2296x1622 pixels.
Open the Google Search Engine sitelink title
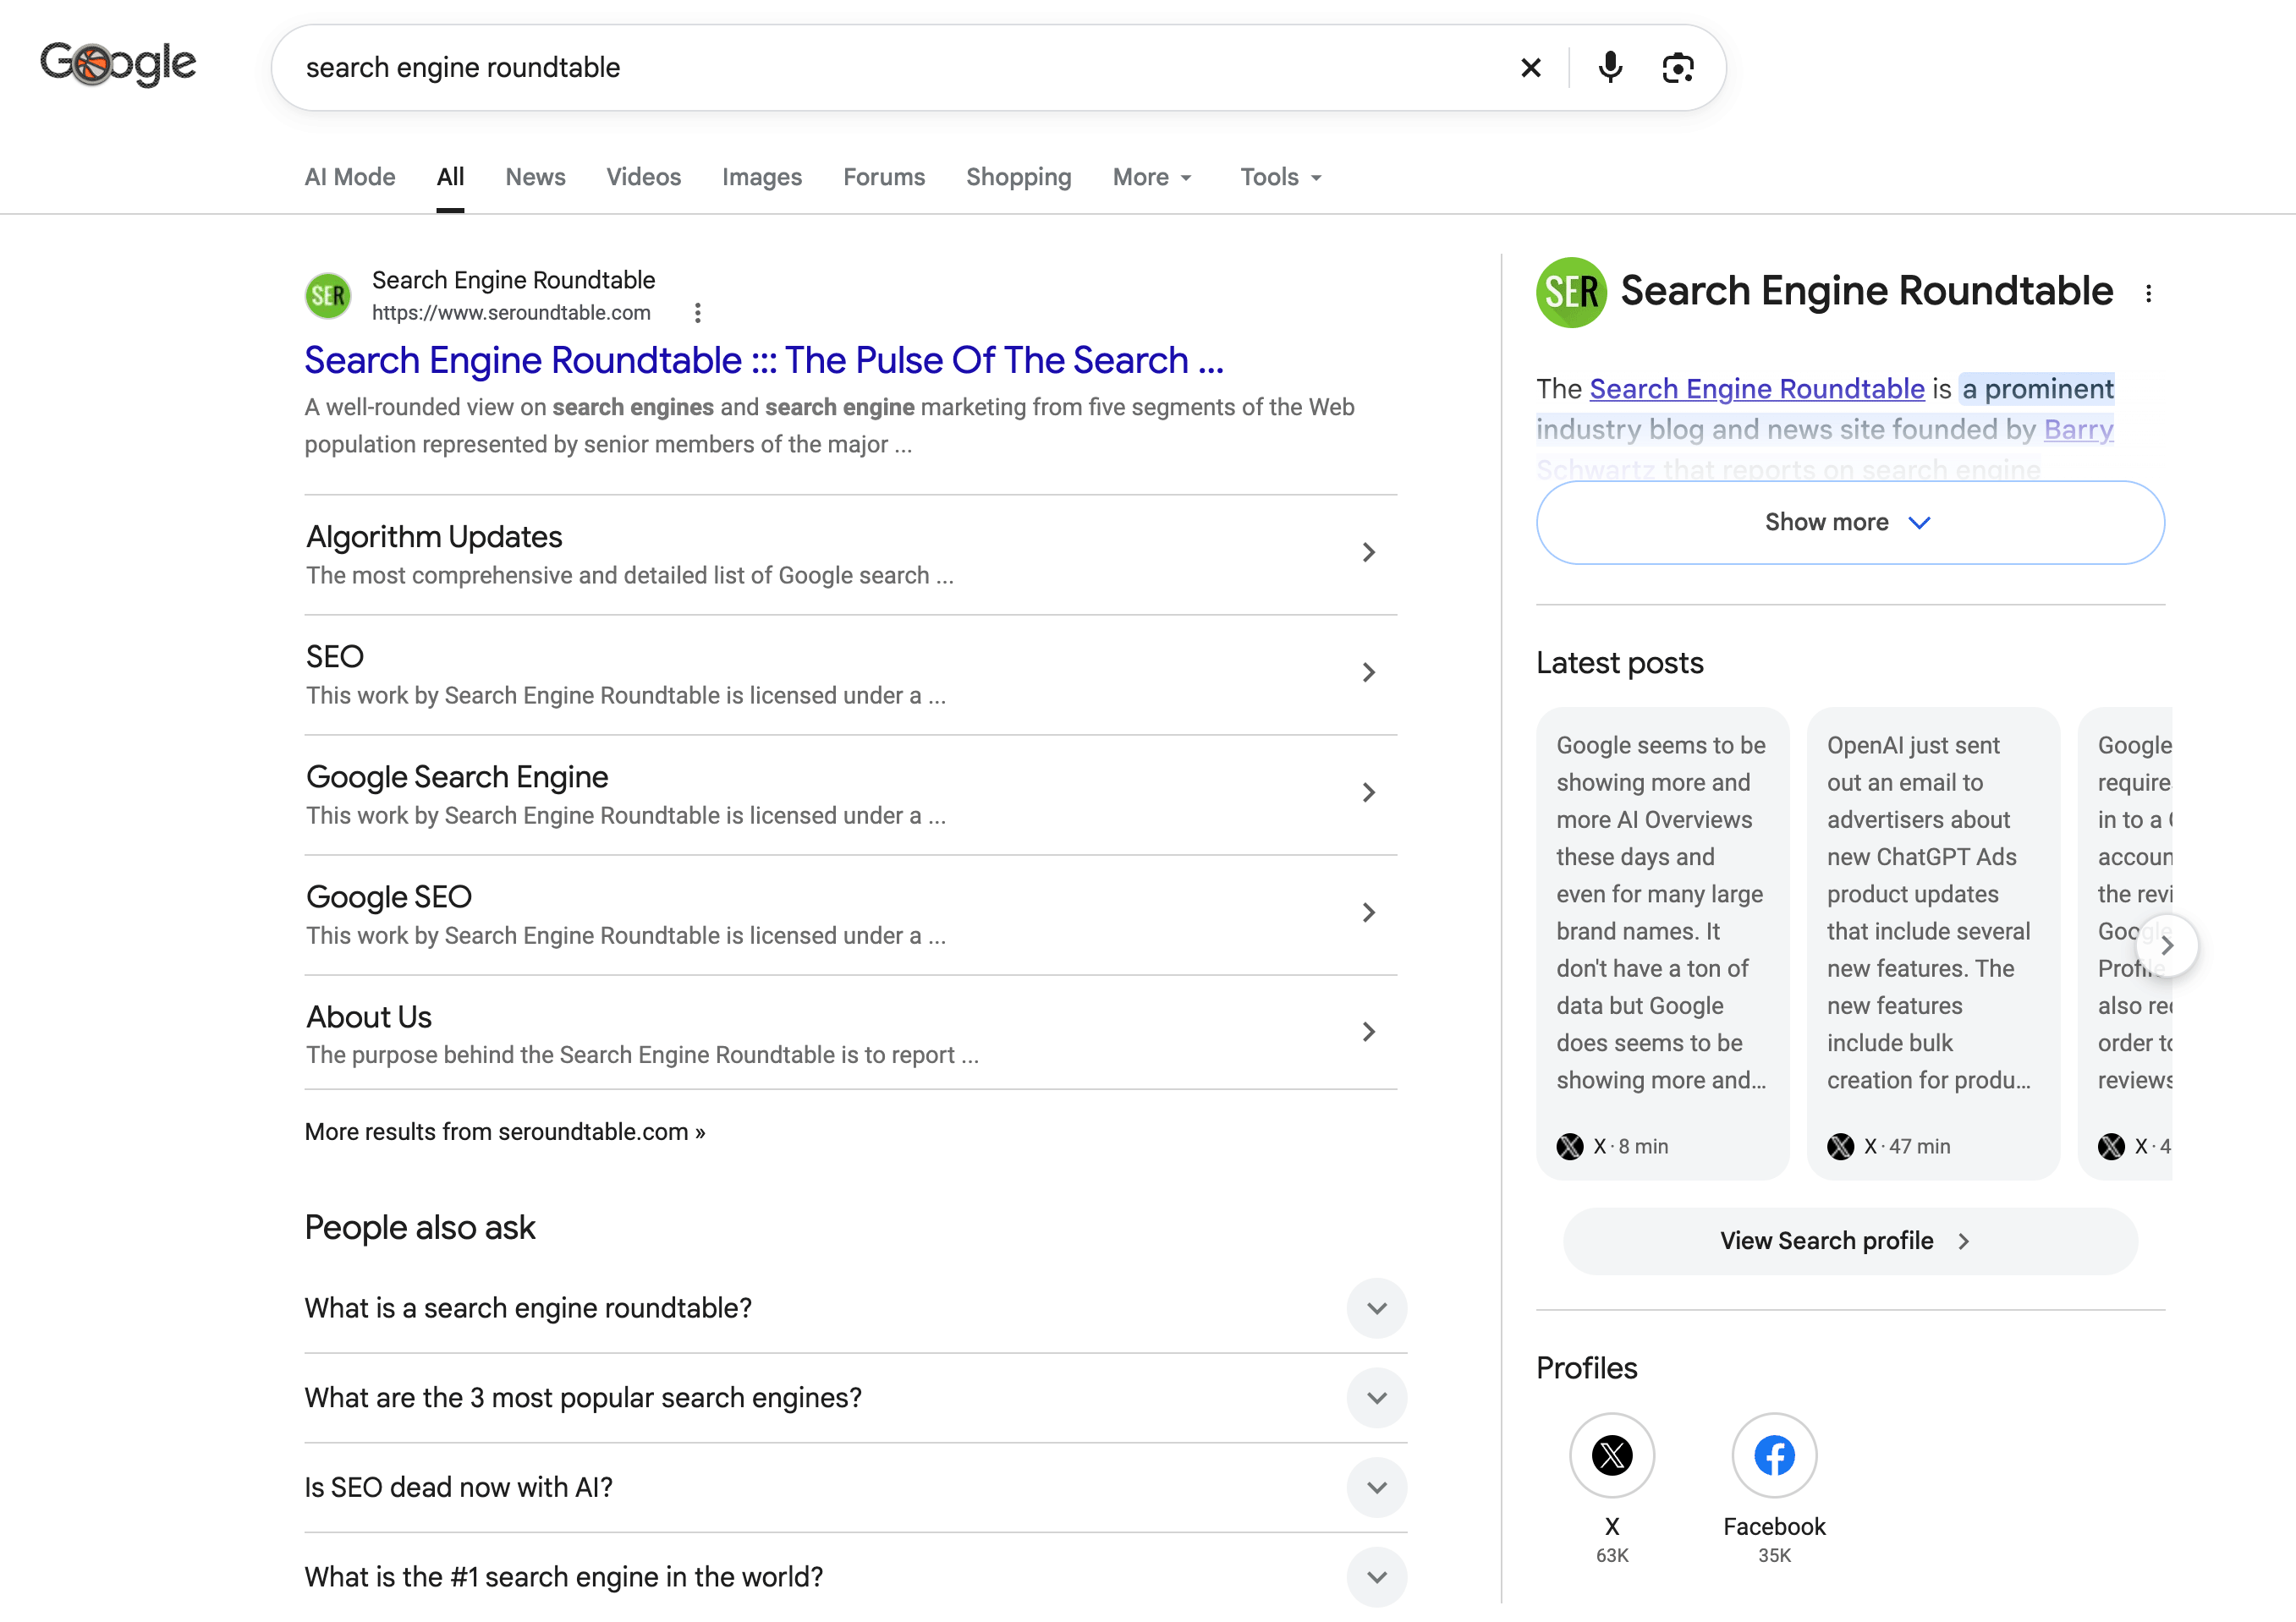(457, 776)
